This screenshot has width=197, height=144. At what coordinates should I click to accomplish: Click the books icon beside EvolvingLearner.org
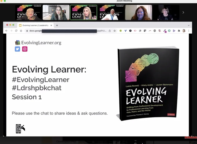point(17,43)
